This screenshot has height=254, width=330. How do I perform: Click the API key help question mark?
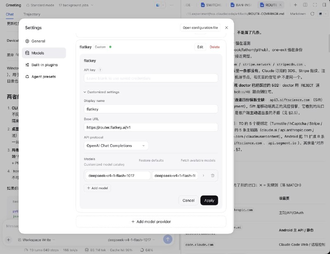click(x=100, y=70)
